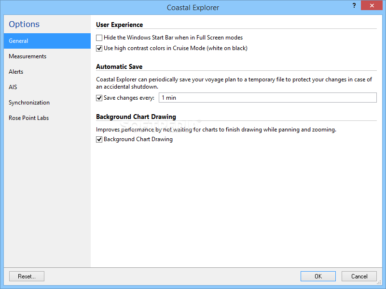Go to the Synchronization options page
The image size is (386, 289).
coord(47,103)
